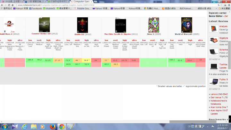Click Diablo III cover image
Image resolution: width=231 pixels, height=130 pixels.
click(82, 25)
